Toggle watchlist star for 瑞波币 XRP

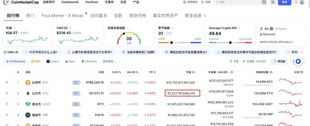click(7, 115)
